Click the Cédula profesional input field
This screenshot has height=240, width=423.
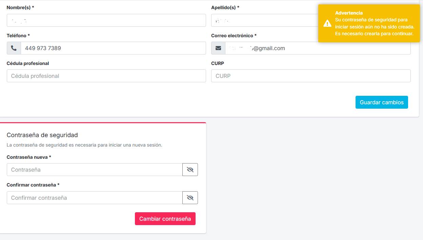click(x=106, y=76)
